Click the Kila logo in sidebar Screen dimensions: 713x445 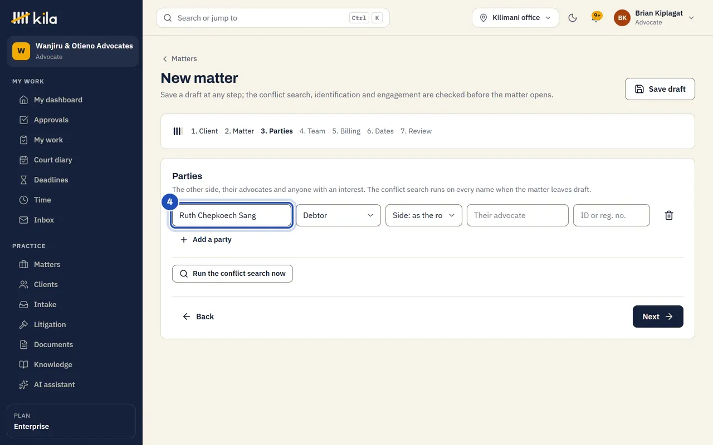point(34,18)
